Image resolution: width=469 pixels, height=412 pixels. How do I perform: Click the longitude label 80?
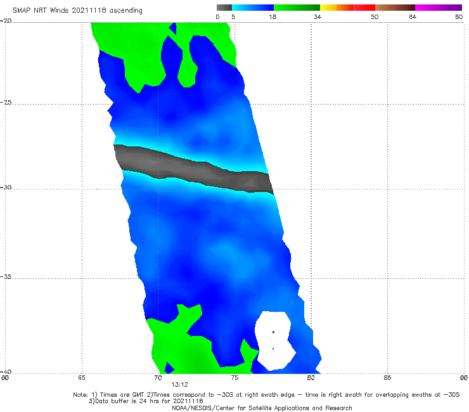pos(311,378)
